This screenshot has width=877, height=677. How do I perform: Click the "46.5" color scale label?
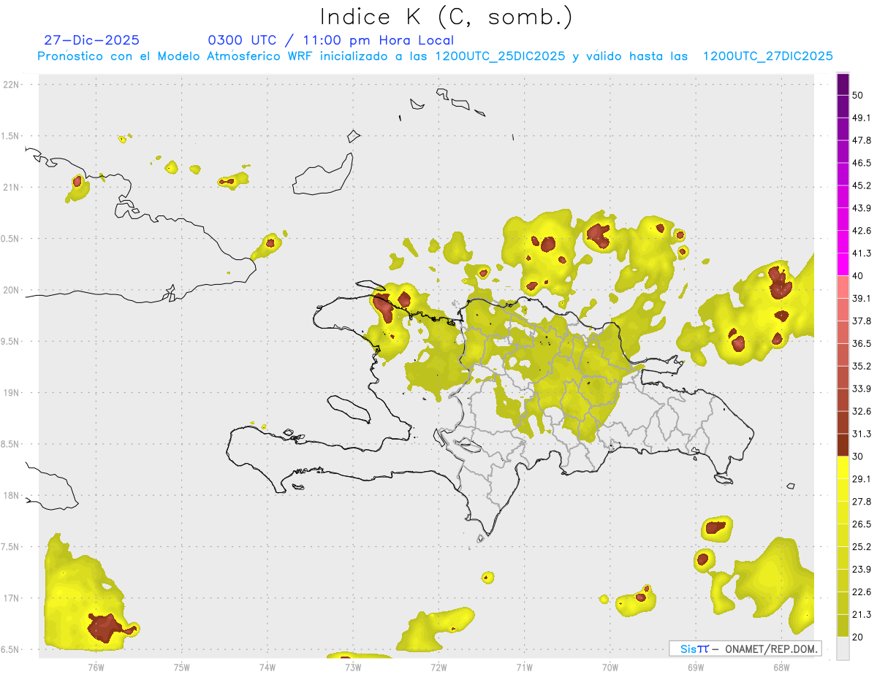pos(862,163)
